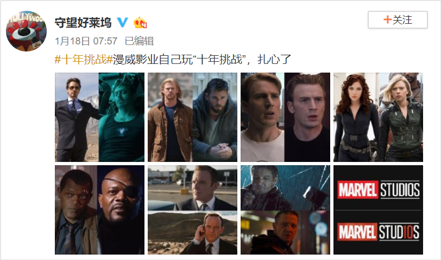This screenshot has height=260, width=441.
Task: Click the 已编辑 edited label
Action: pos(139,41)
